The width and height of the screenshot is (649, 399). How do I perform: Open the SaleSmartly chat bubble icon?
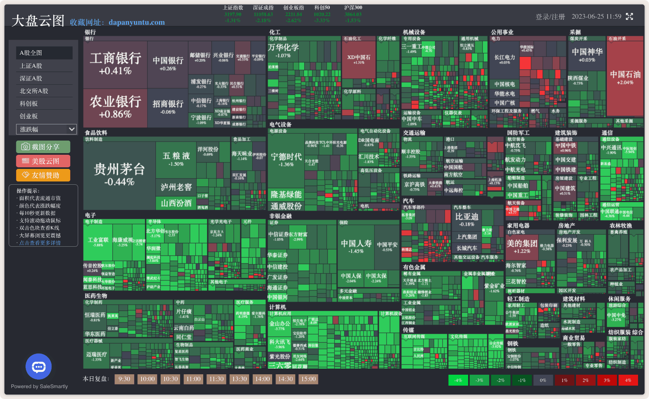pyautogui.click(x=39, y=367)
